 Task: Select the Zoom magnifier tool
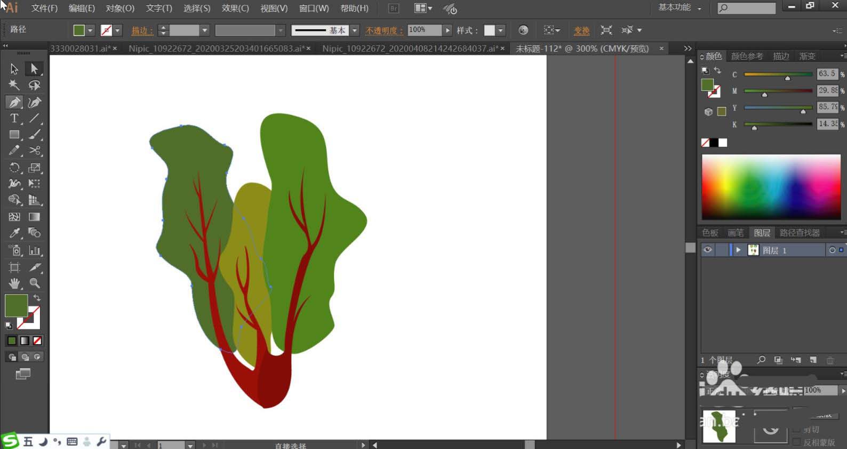coord(35,283)
